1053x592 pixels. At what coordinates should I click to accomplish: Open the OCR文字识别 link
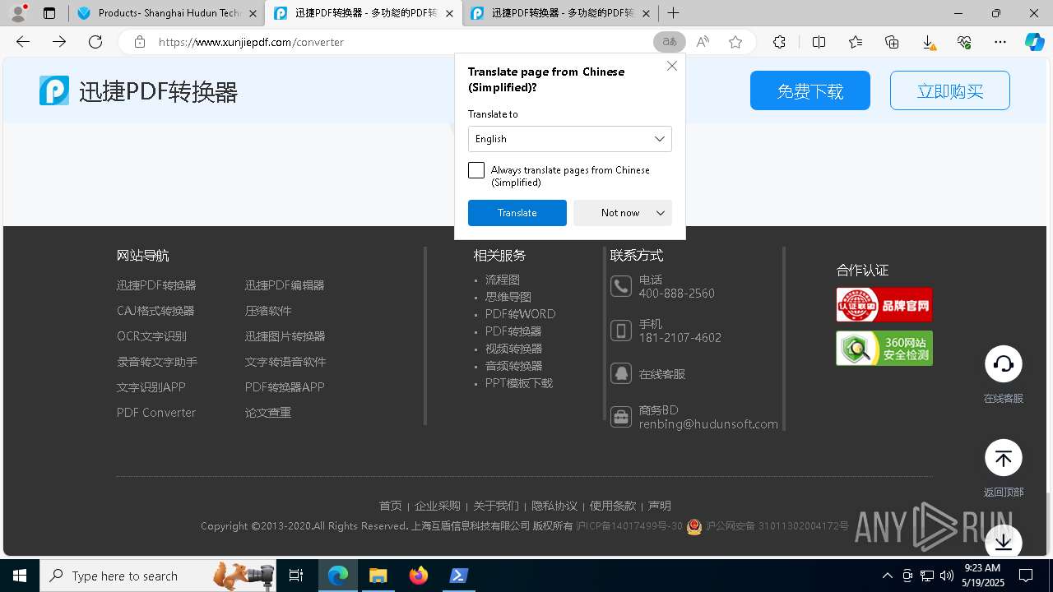(x=151, y=336)
